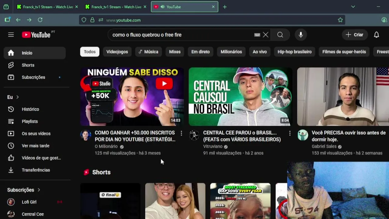Open the Gabriel Sales channel name
This screenshot has height=219, width=389.
324,146
